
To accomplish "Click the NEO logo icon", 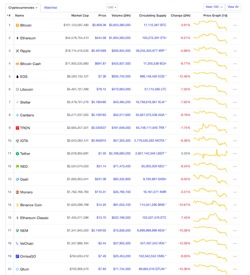I will pos(17,166).
